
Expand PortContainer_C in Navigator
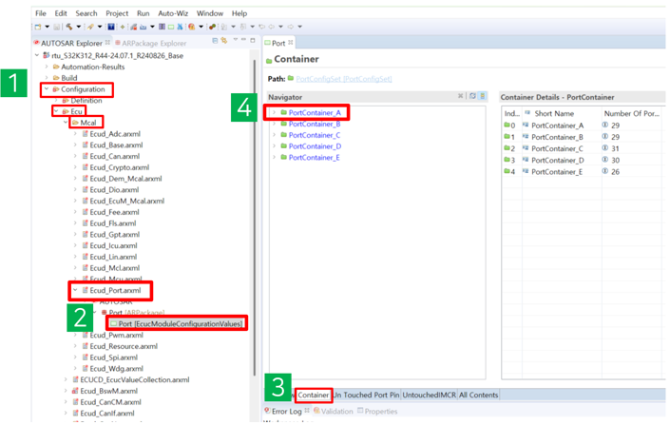(274, 135)
